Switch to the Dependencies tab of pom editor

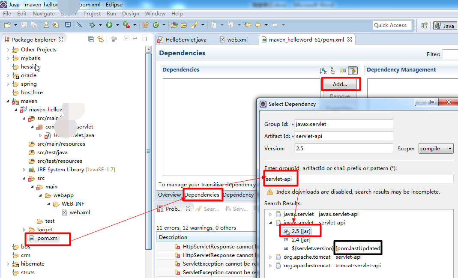tap(202, 195)
